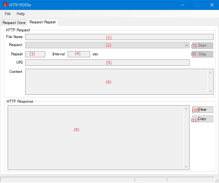Open the File menu
This screenshot has width=219, height=183.
[8, 14]
